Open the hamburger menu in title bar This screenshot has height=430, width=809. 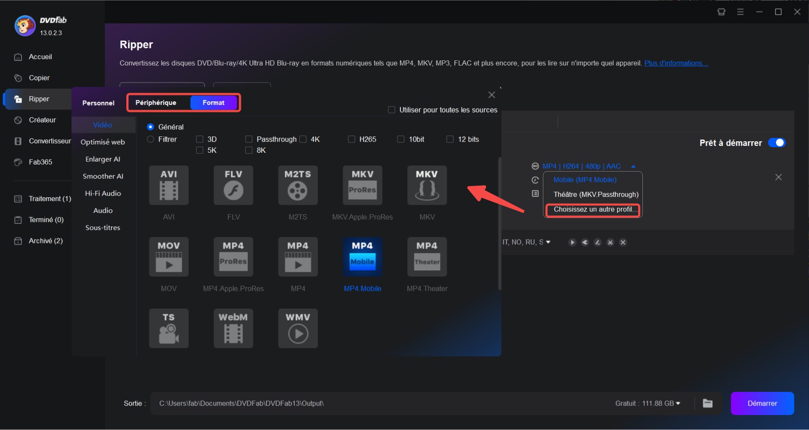(x=740, y=12)
